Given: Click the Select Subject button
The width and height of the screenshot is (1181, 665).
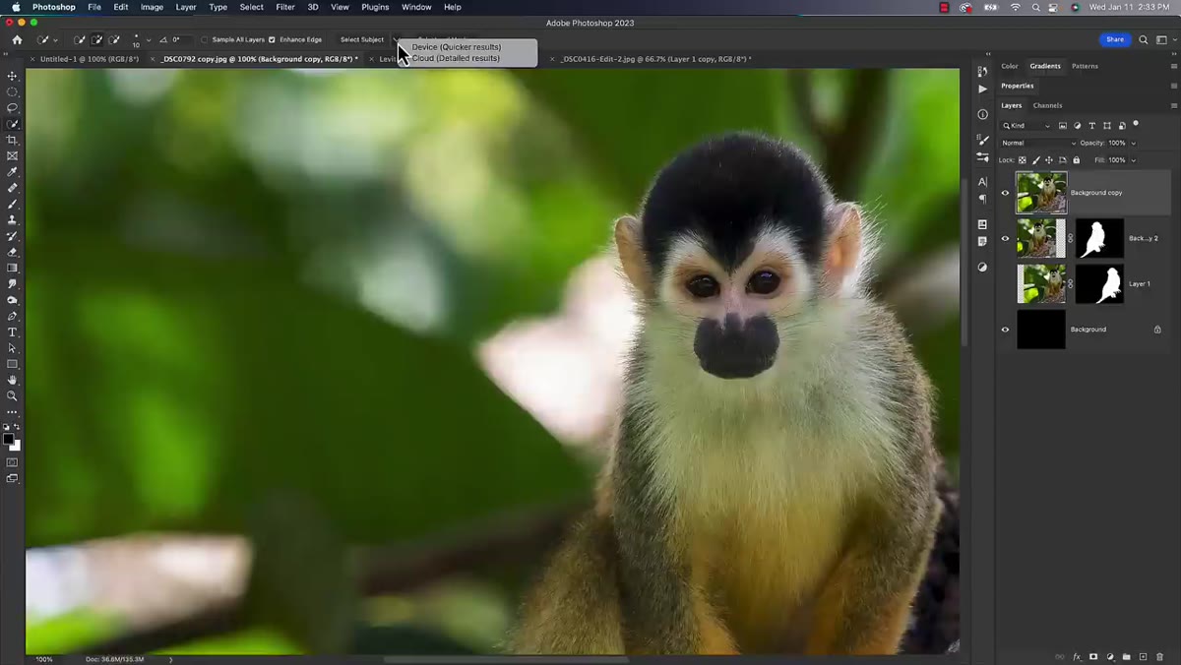Looking at the screenshot, I should pos(362,40).
